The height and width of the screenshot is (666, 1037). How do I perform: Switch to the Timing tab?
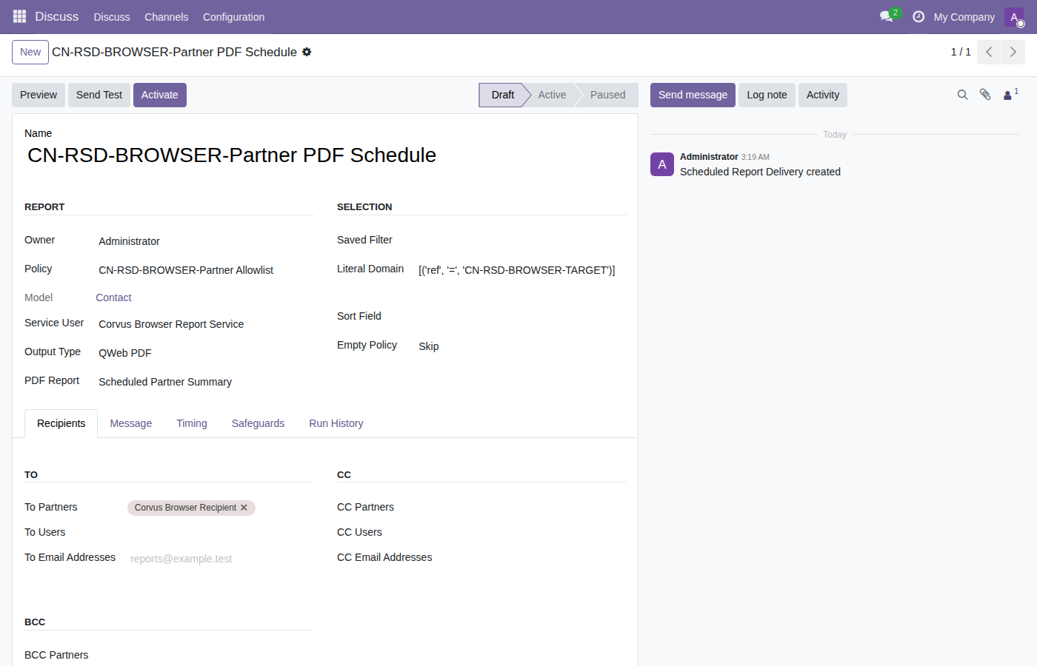click(192, 423)
